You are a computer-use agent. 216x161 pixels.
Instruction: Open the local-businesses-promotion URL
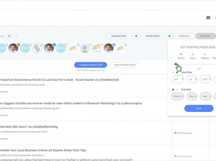pos(22,155)
